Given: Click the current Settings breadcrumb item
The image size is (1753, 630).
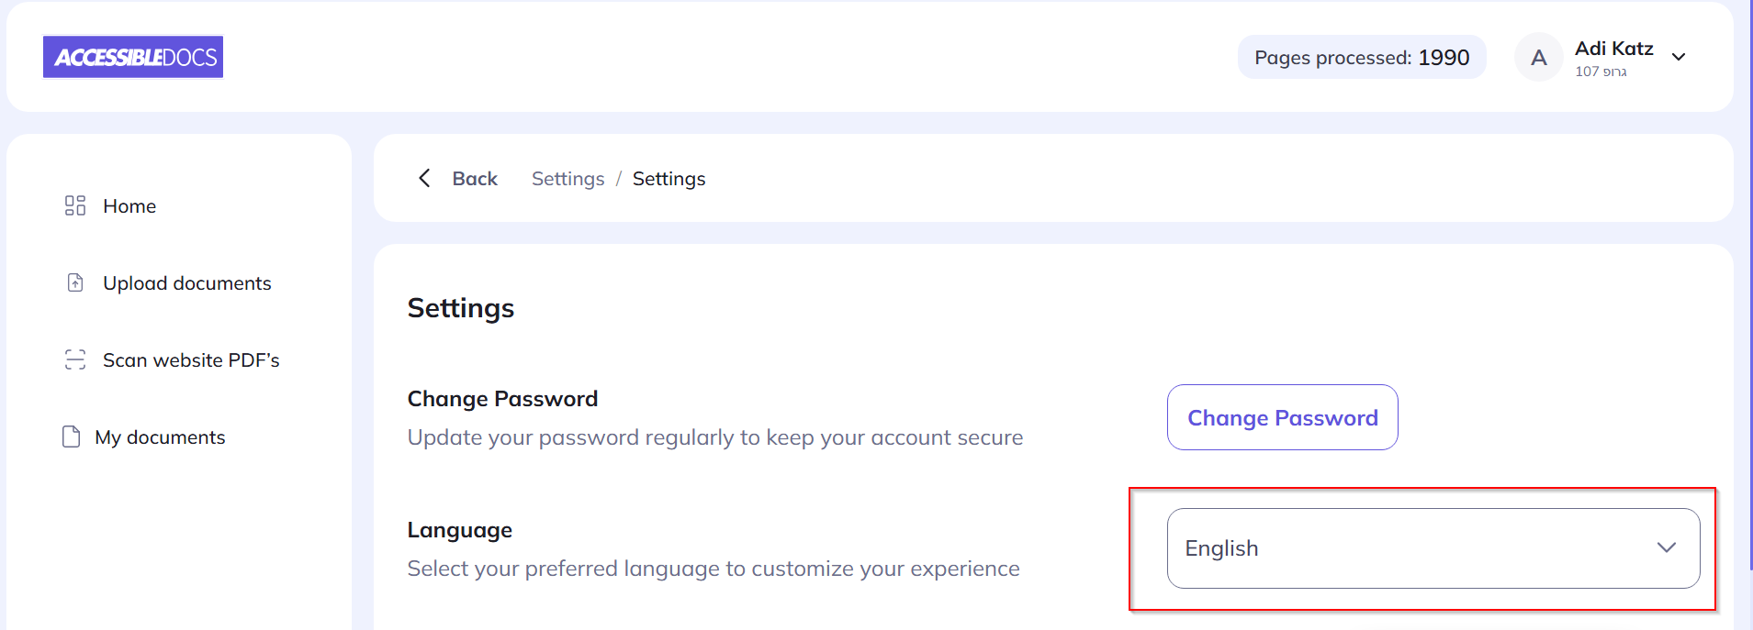Looking at the screenshot, I should [669, 179].
